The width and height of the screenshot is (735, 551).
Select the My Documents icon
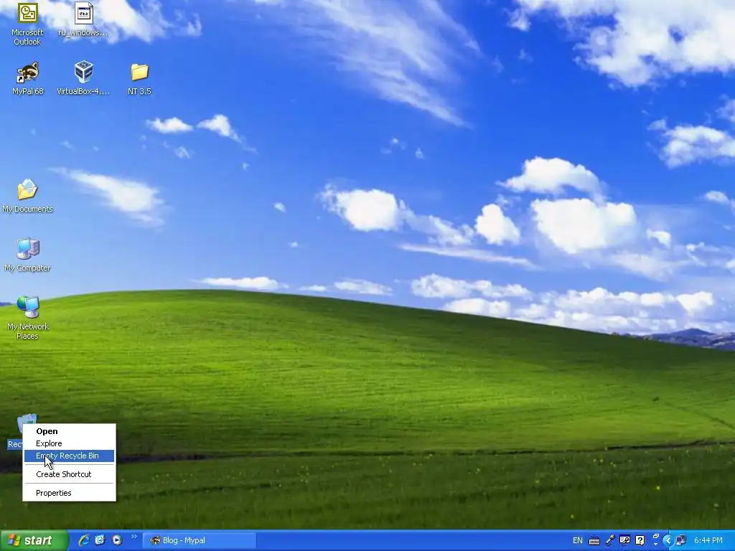coord(27,196)
